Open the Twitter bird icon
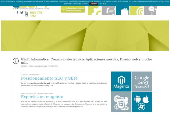The height and width of the screenshot is (113, 170). (22, 12)
